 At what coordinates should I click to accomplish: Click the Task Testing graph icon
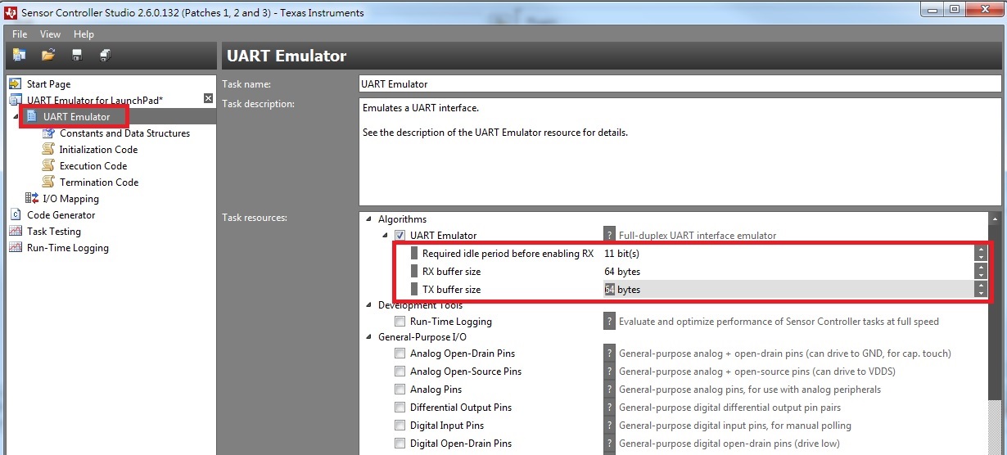point(15,231)
